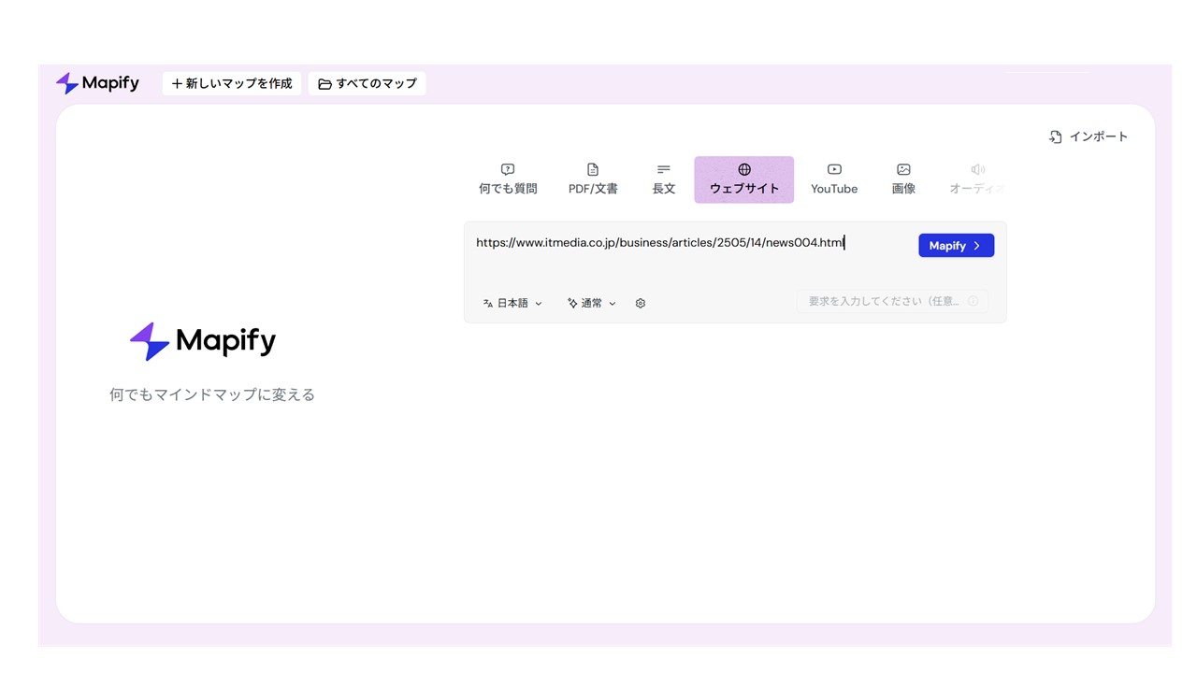The height and width of the screenshot is (673, 1197).
Task: Create a new map with 新しいマップを作成
Action: 232,83
